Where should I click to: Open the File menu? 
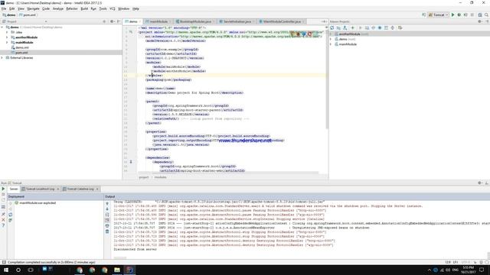(x=4, y=8)
